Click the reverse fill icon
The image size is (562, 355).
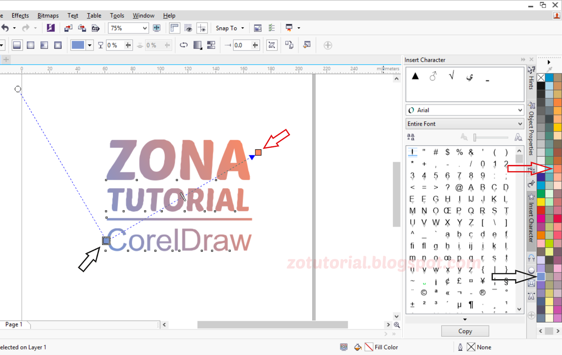pyautogui.click(x=184, y=45)
